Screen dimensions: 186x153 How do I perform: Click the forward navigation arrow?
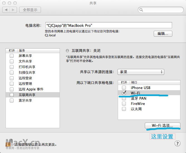pyautogui.click(x=13, y=10)
